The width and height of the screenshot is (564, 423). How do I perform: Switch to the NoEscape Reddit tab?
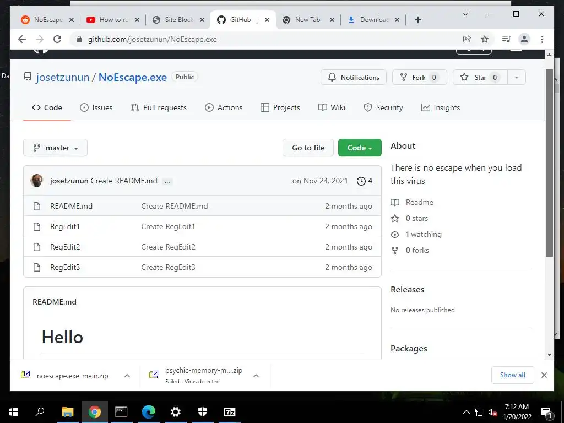(x=47, y=20)
